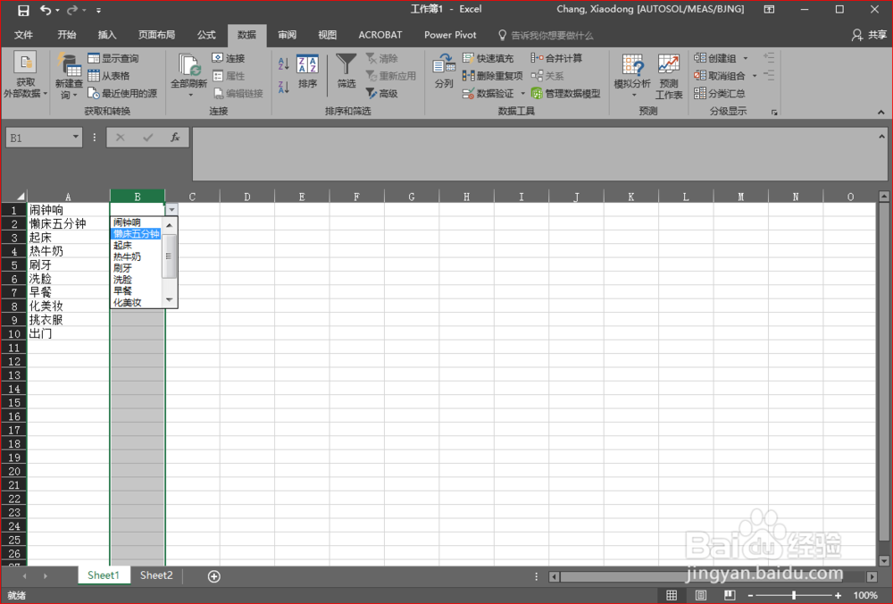Screen dimensions: 893x604
Task: Toggle Filter (筛选) funnel
Action: pos(346,71)
